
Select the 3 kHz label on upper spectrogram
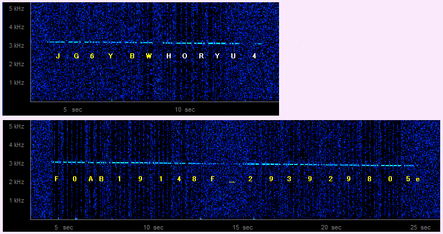click(x=16, y=45)
